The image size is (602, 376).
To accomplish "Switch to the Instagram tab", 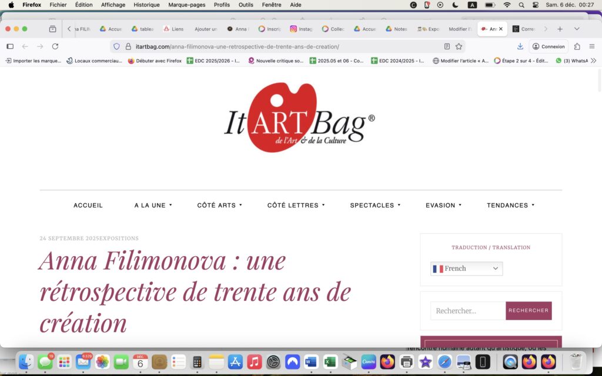I will tap(302, 29).
